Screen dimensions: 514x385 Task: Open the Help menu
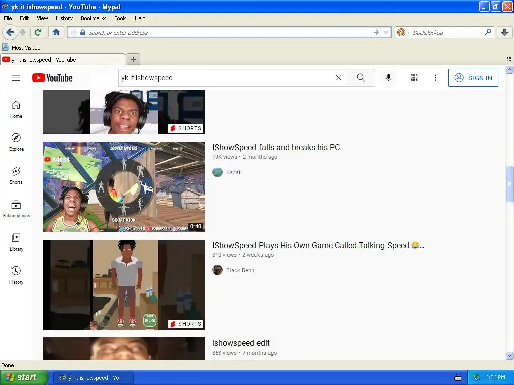[x=140, y=18]
